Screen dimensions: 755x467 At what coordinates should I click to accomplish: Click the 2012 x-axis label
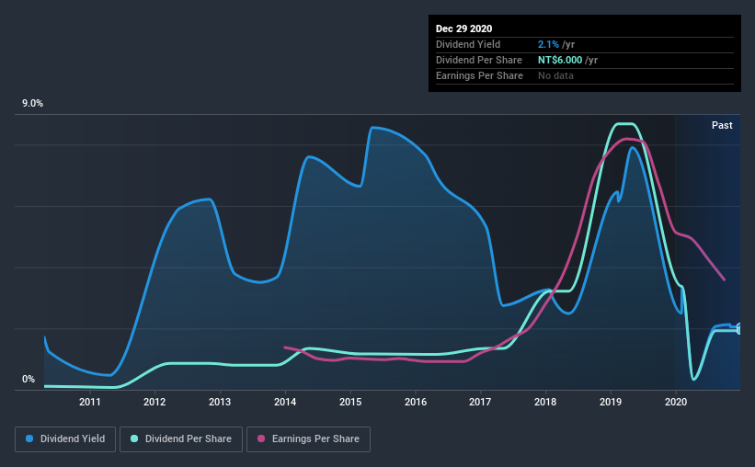tap(154, 402)
